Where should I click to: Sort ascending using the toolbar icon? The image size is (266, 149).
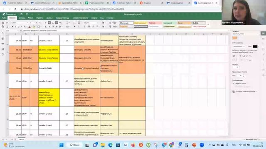tap(74, 23)
